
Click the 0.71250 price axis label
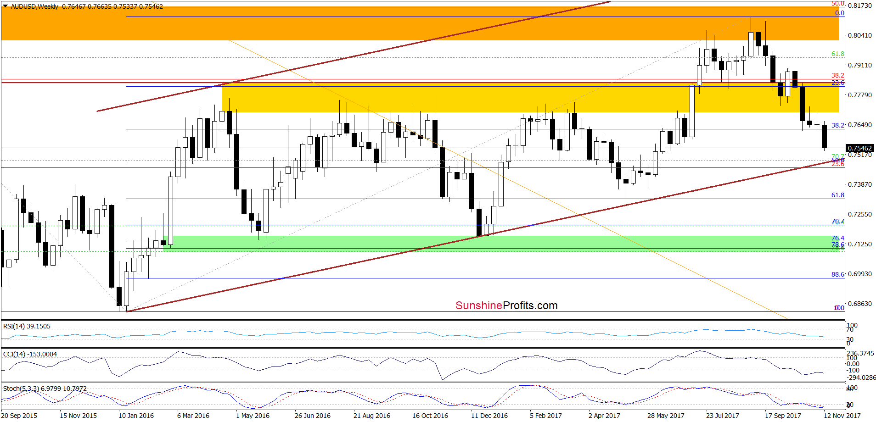pos(860,244)
